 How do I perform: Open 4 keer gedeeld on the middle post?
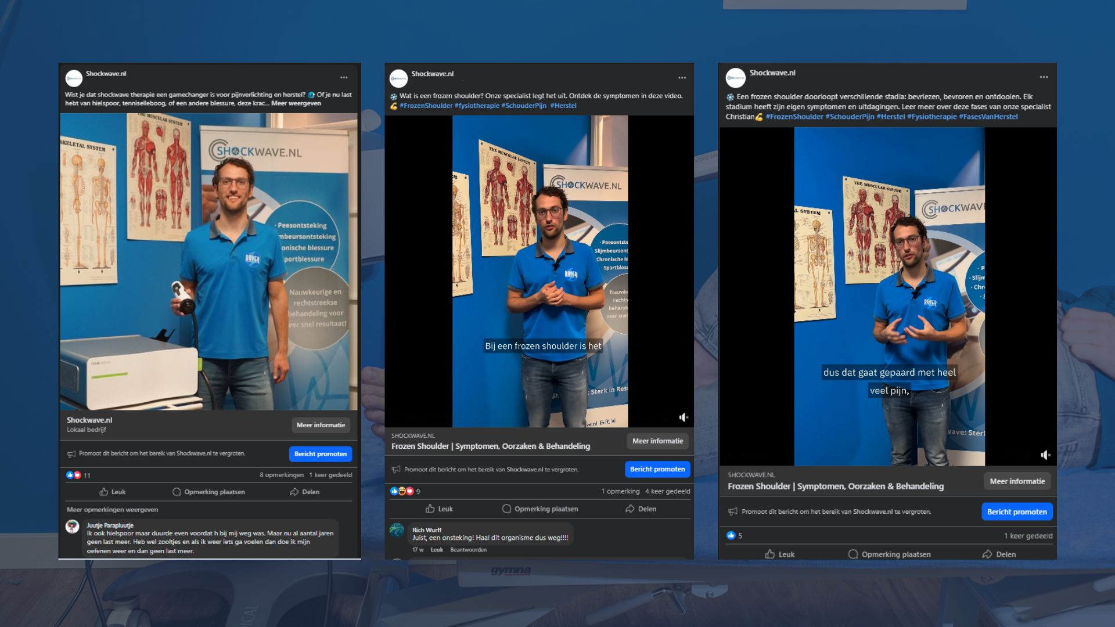(x=667, y=491)
